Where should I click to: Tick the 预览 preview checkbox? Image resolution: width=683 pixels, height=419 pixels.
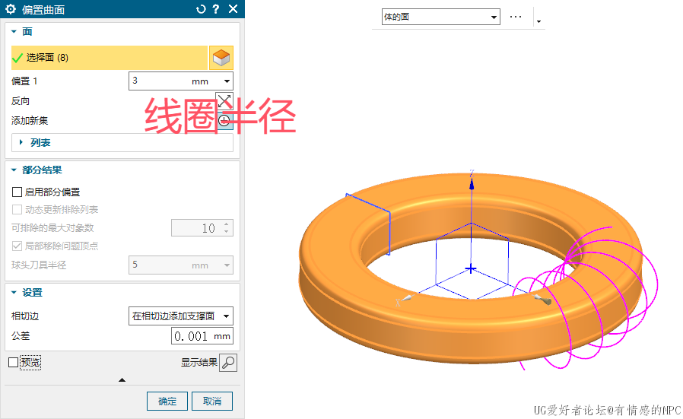(13, 363)
